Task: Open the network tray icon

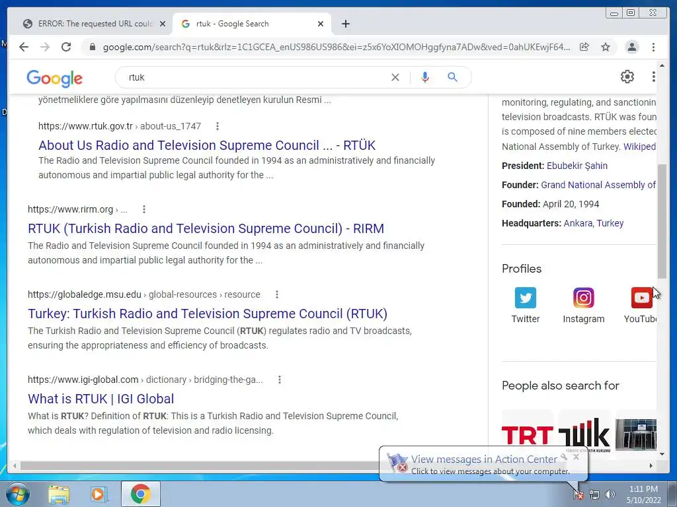Action: pos(594,494)
